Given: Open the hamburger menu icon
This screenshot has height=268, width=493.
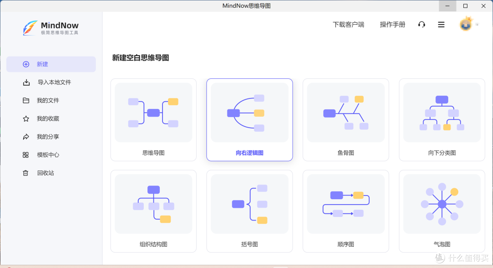Looking at the screenshot, I should point(441,25).
